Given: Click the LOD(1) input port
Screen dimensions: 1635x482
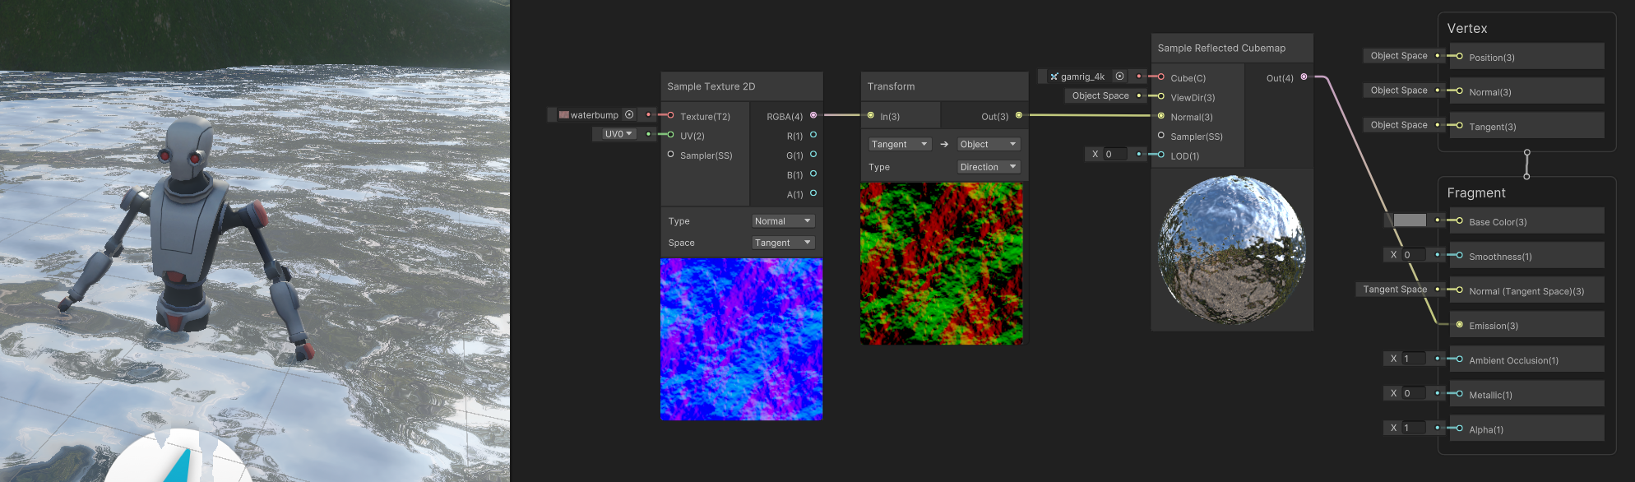Looking at the screenshot, I should point(1161,155).
